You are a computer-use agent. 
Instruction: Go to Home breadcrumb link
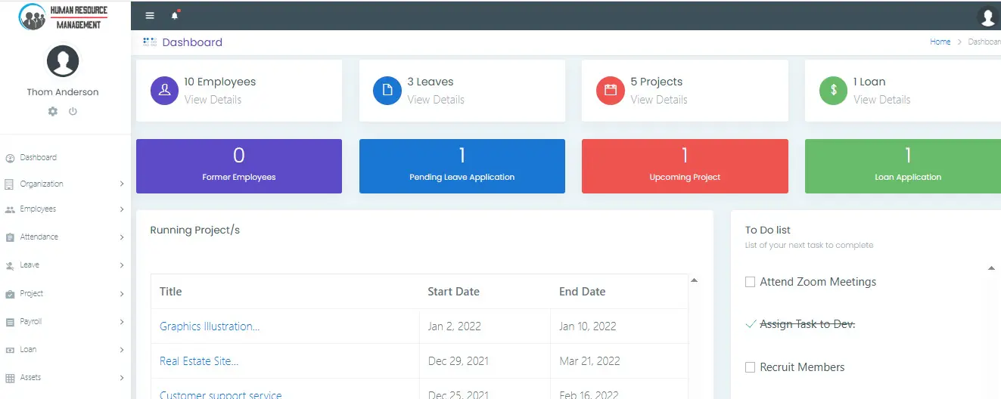point(940,42)
